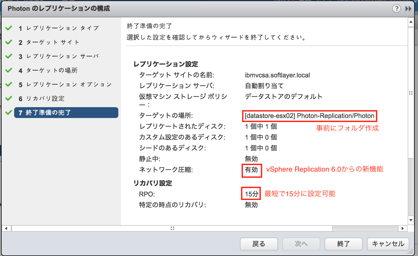Click the Help question mark icon

coord(396,8)
